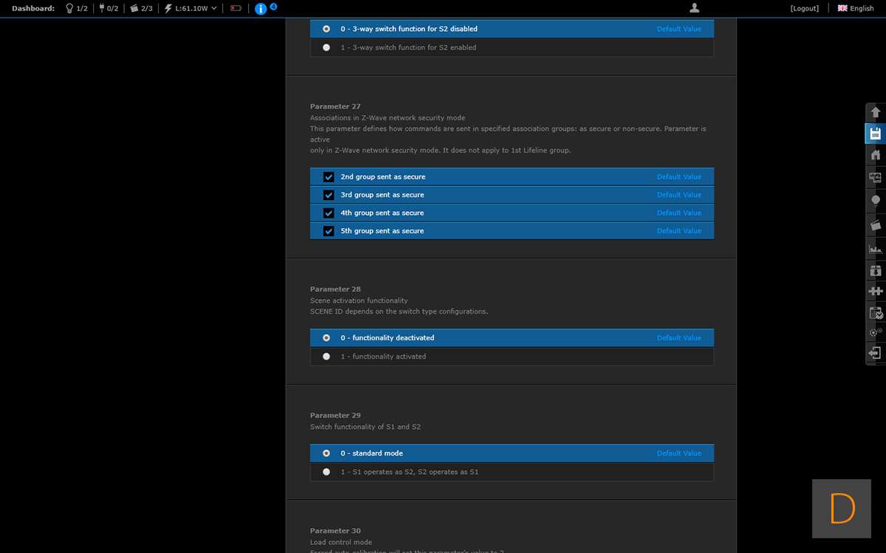
Task: Uncheck '2nd group sent as secure'
Action: point(329,177)
